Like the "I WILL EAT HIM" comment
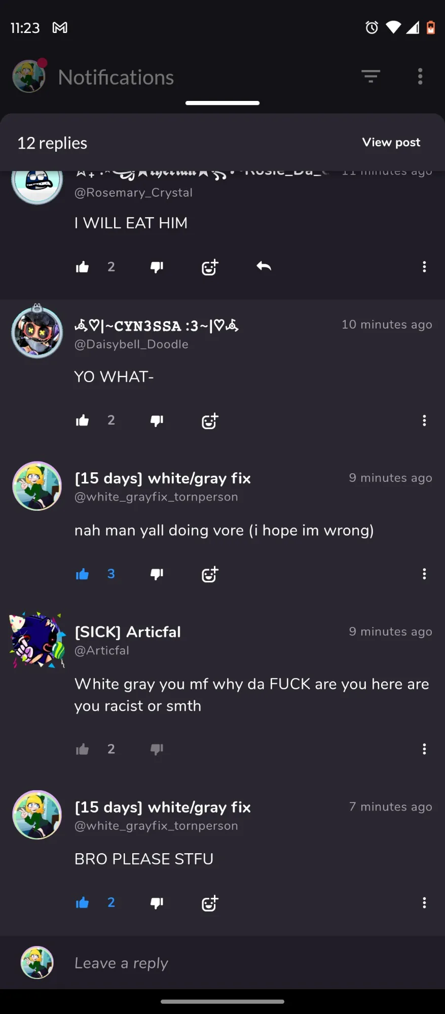 [x=82, y=267]
